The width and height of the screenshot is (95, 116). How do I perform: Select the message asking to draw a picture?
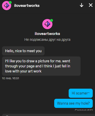pos(41,66)
